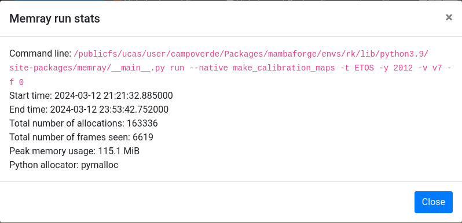Click "make_calibration_maps" in the command text

[284, 68]
